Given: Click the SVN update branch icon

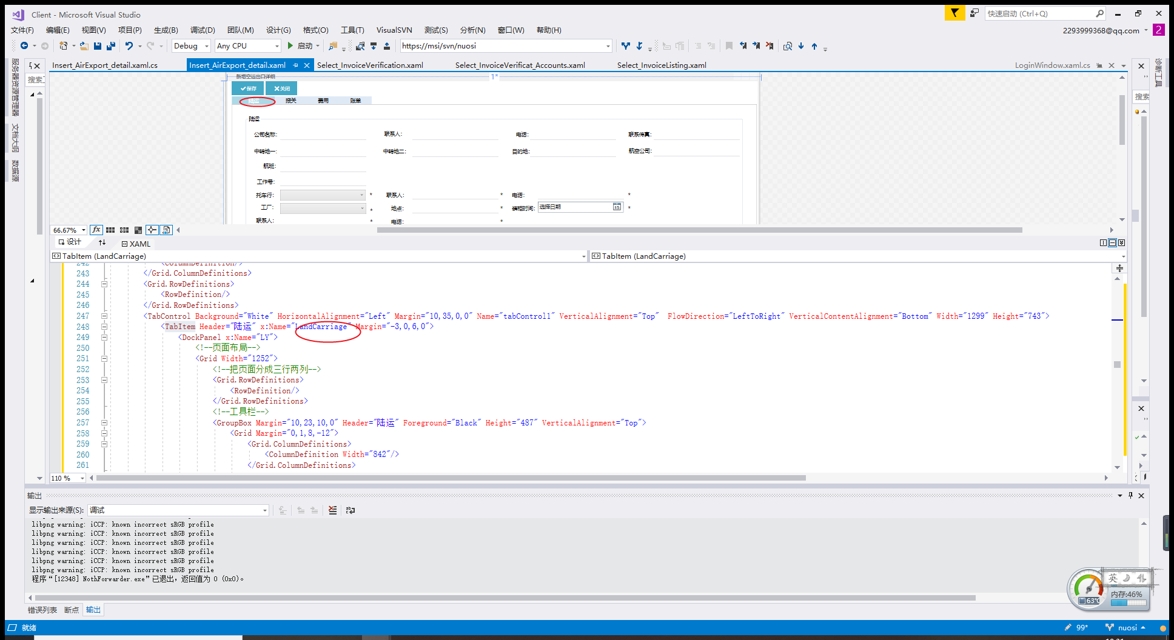Looking at the screenshot, I should point(626,45).
